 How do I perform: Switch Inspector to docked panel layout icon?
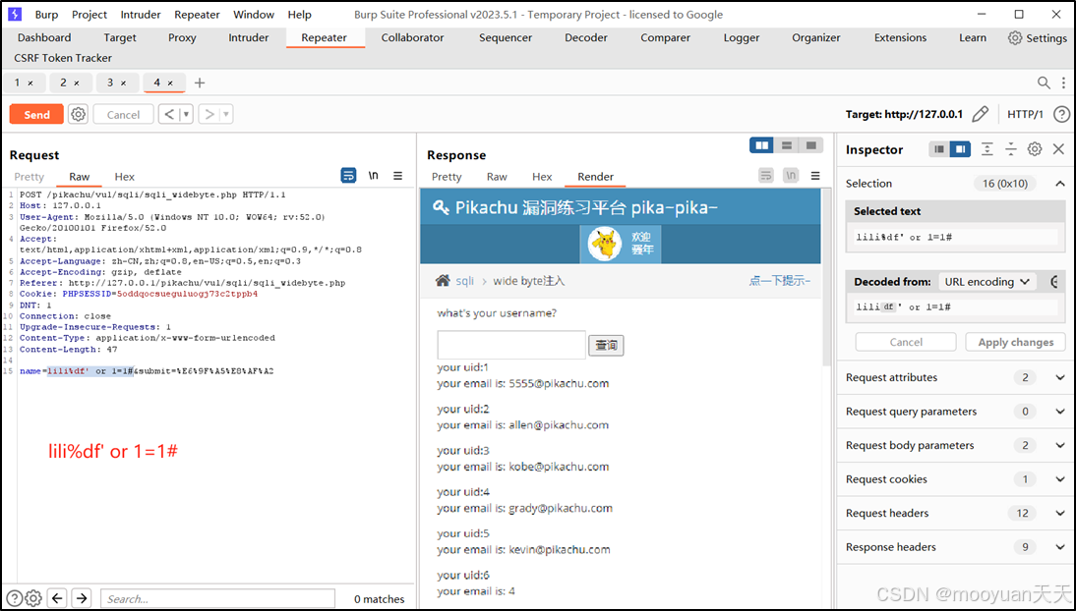click(x=960, y=148)
